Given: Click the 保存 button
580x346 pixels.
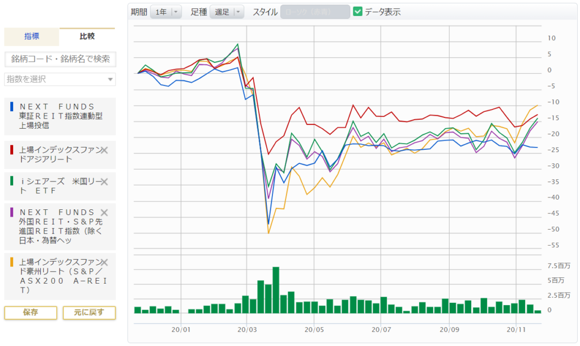Looking at the screenshot, I should [31, 313].
